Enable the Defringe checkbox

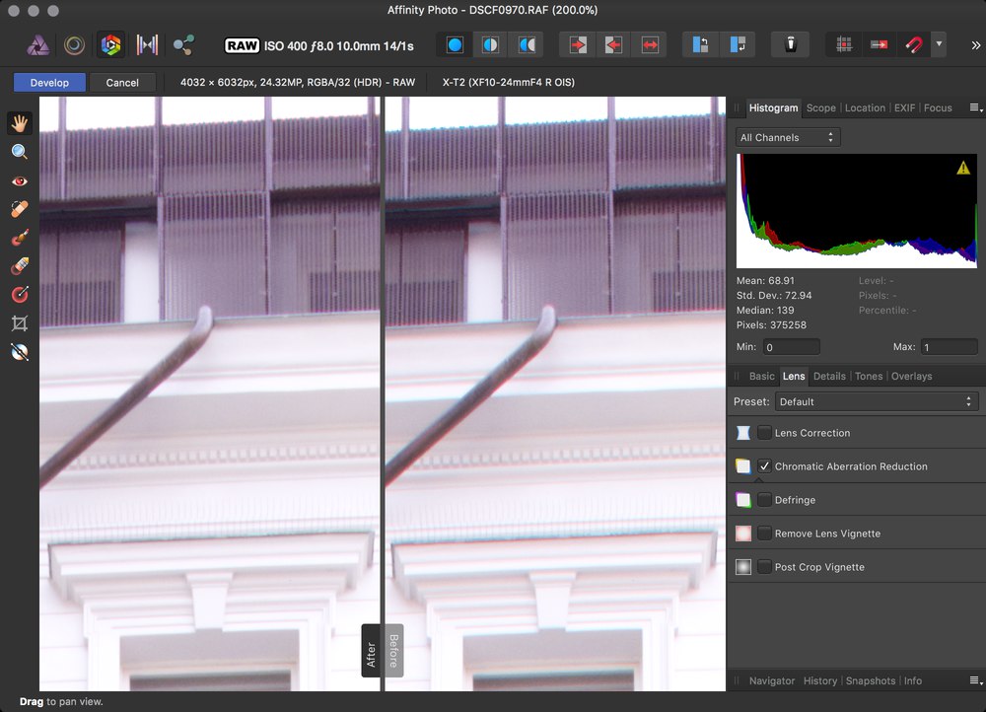pyautogui.click(x=764, y=500)
